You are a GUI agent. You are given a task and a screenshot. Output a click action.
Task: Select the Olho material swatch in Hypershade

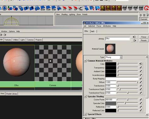click(x=17, y=62)
